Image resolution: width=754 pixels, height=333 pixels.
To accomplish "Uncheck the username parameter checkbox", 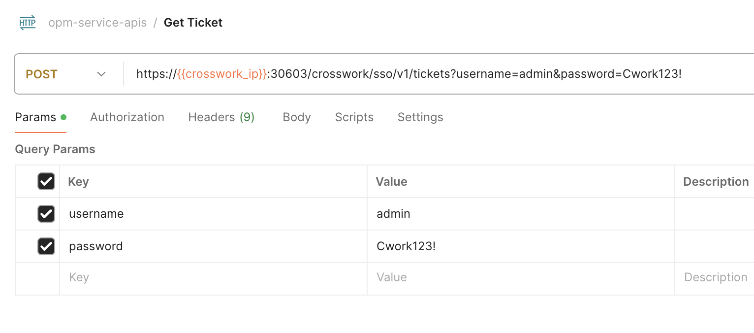I will click(x=46, y=214).
